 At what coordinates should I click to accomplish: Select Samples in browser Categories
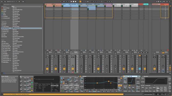click(x=5, y=37)
